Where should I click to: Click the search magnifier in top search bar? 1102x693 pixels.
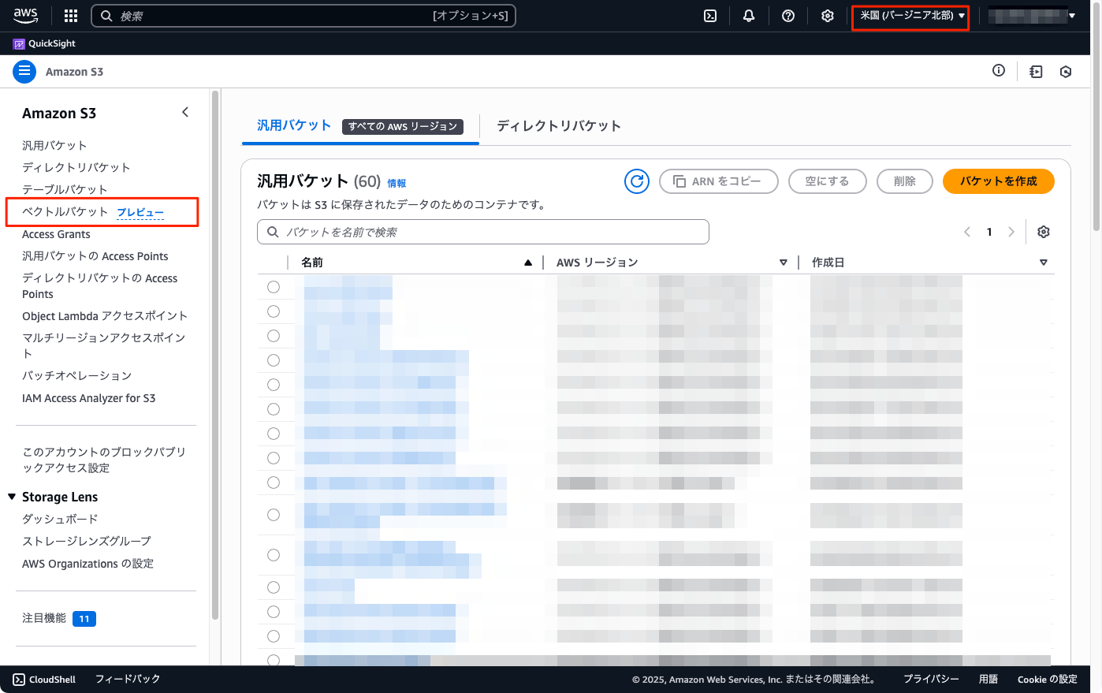coord(106,16)
